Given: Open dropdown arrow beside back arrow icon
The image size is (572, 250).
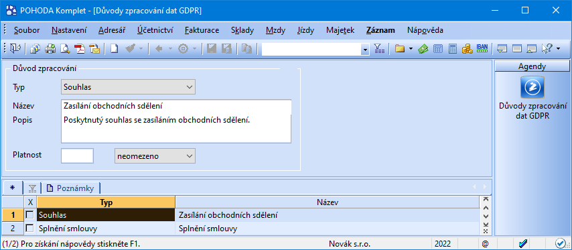Looking at the screenshot, I should click(169, 49).
